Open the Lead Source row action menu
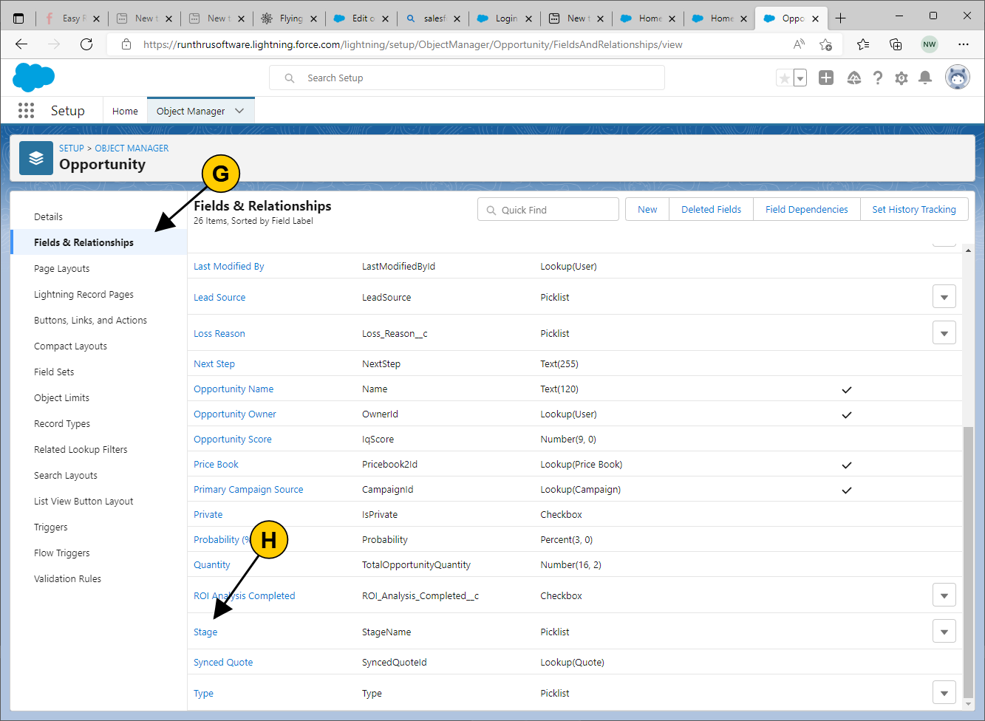This screenshot has height=721, width=985. tap(944, 297)
